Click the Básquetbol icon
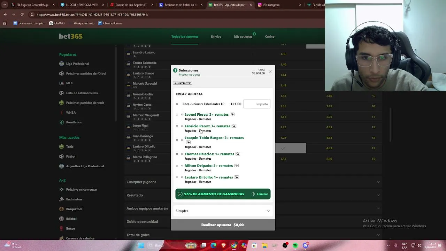This screenshot has width=446, height=251. tap(62, 209)
